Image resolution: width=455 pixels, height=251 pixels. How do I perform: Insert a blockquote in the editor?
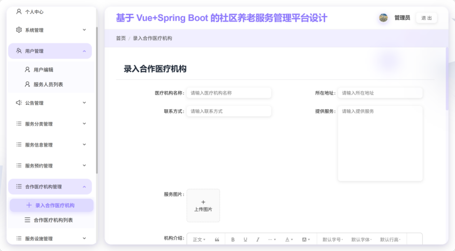point(217,240)
